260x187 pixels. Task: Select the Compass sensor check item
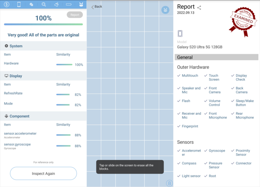click(x=189, y=163)
